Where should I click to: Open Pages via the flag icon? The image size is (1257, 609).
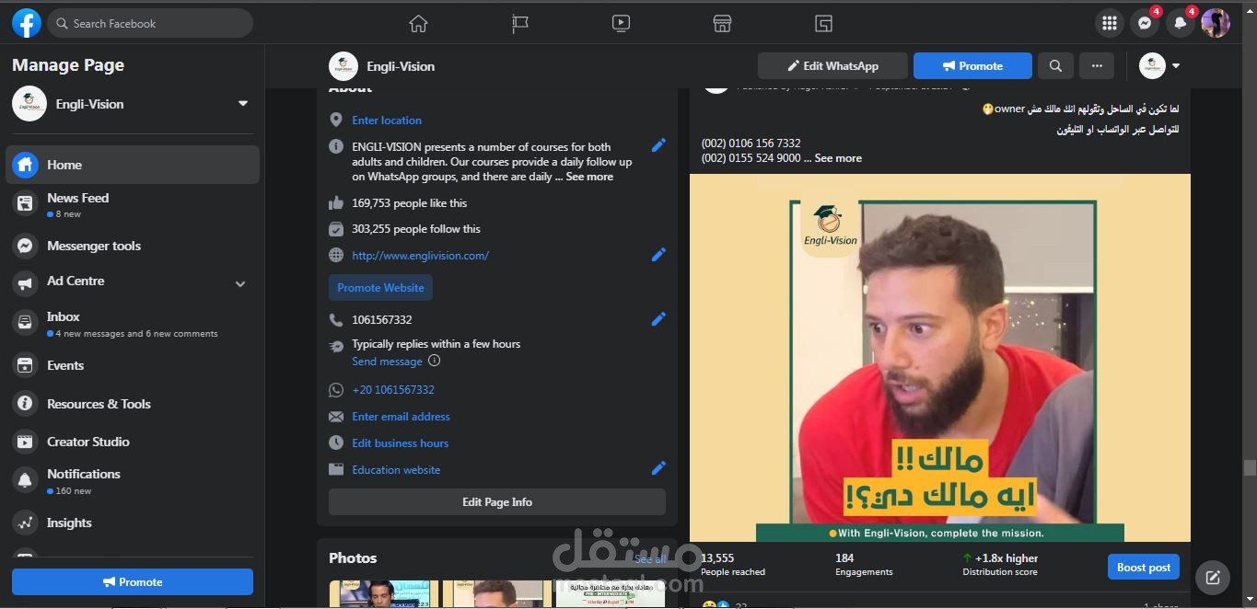point(520,23)
